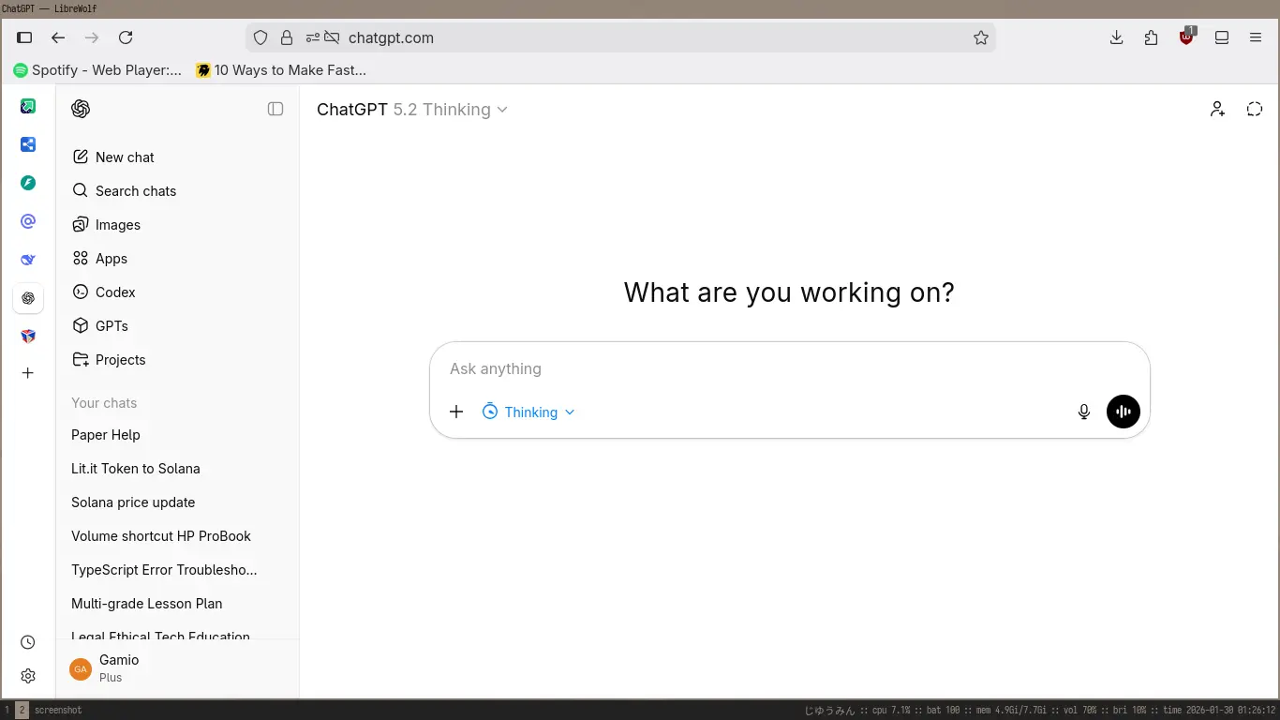Focus the Ask anything input field
This screenshot has height=720, width=1280.
789,369
